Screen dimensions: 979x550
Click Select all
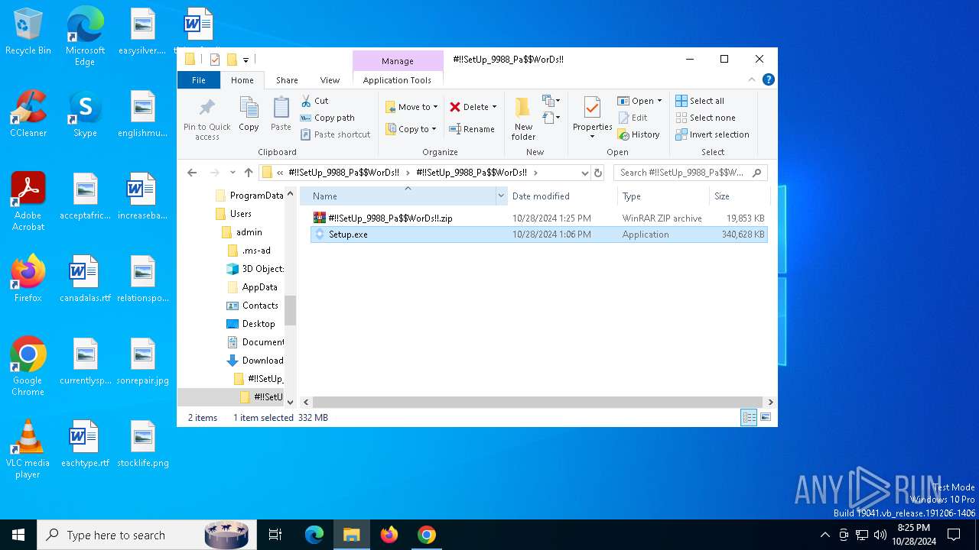click(700, 101)
